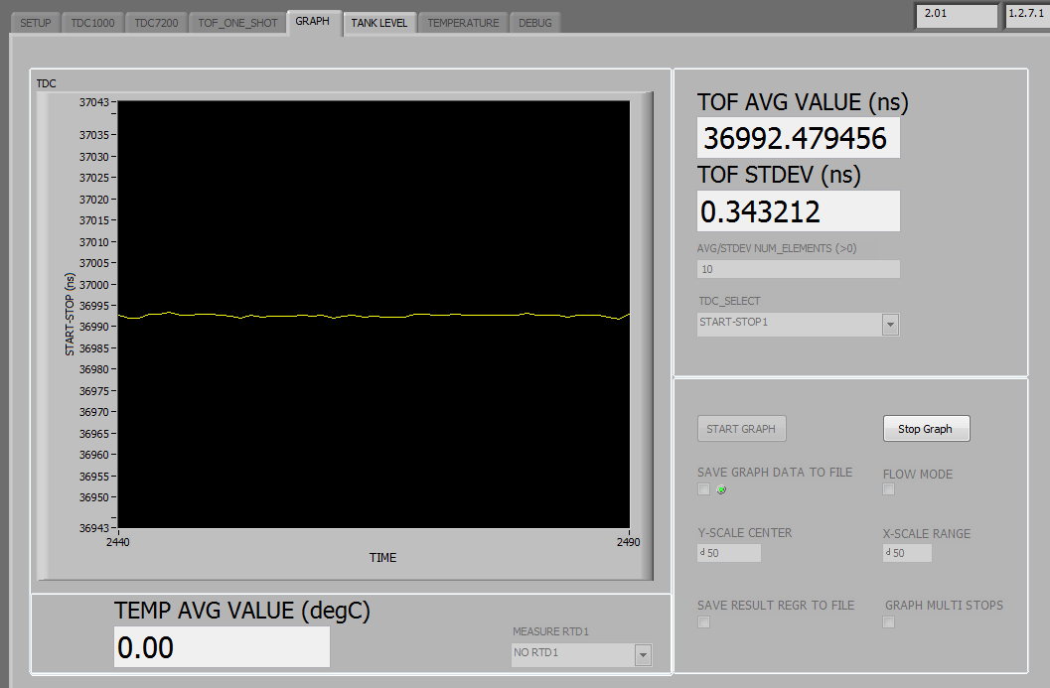Switch to the TANK LEVEL tab
This screenshot has height=688, width=1050.
click(x=379, y=23)
